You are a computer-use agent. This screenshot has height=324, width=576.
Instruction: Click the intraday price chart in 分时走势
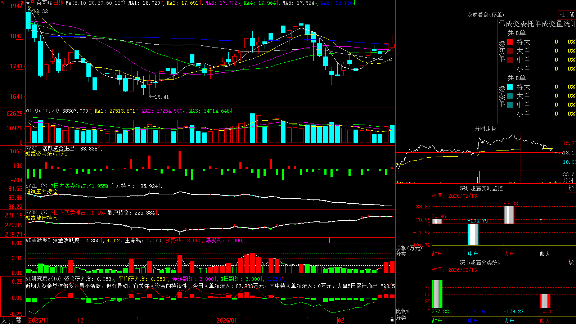point(479,152)
